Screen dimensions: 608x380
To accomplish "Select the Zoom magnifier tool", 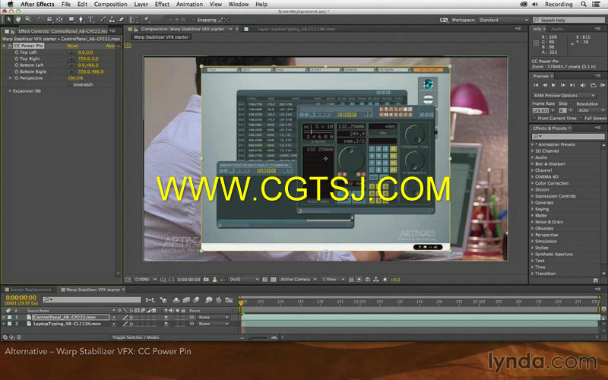I will [28, 19].
